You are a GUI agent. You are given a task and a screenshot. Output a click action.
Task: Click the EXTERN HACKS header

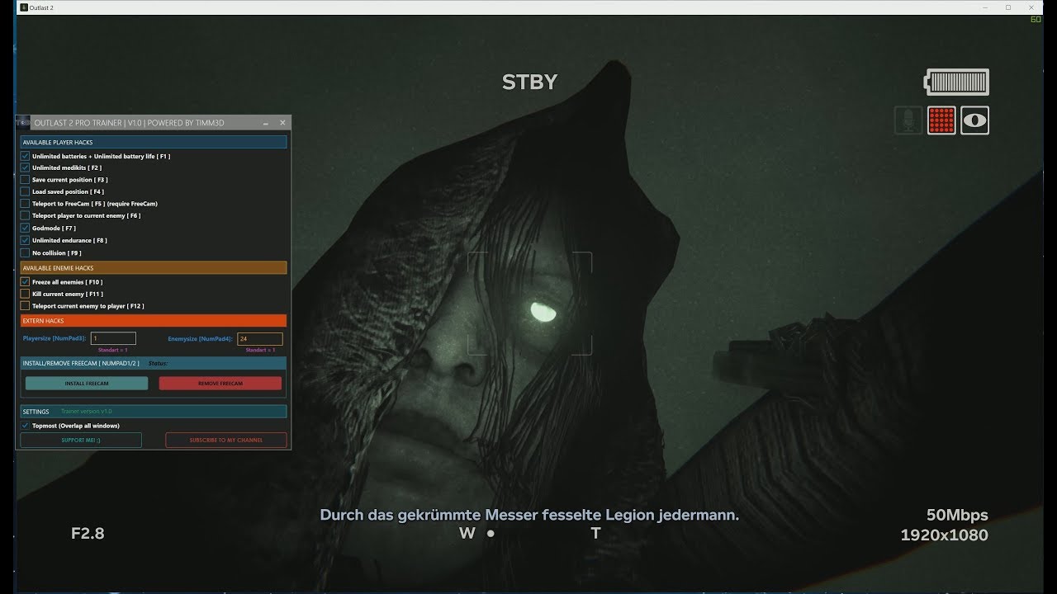[x=154, y=321]
